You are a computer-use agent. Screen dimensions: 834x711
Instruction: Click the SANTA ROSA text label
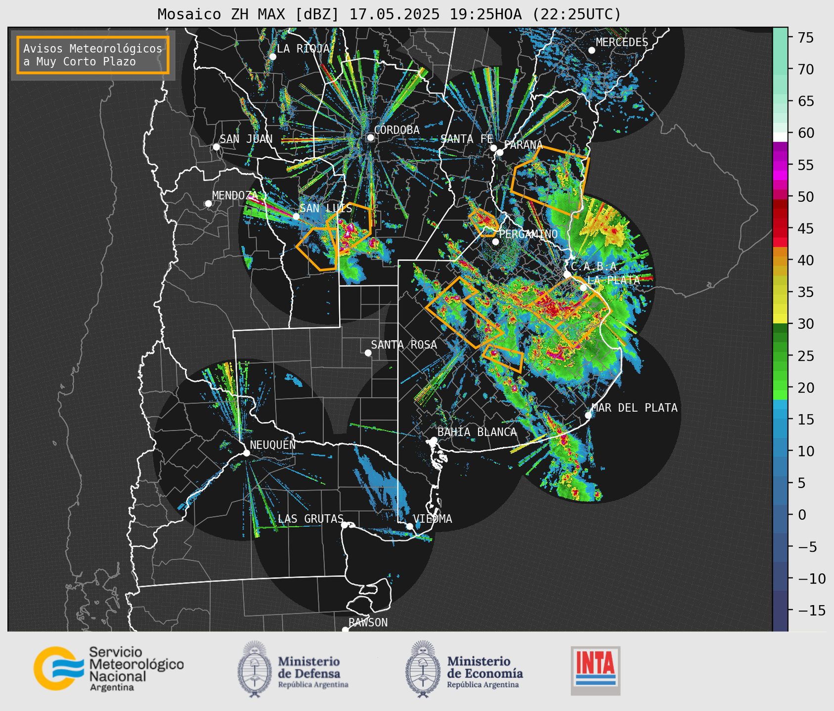pyautogui.click(x=404, y=345)
